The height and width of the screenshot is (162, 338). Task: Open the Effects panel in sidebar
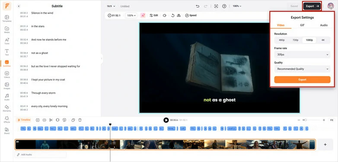click(x=7, y=119)
